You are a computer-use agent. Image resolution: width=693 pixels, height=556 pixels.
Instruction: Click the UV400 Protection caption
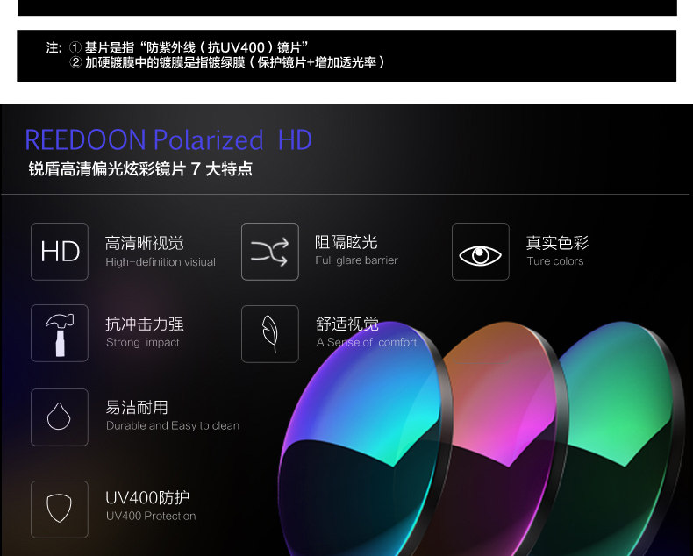[x=151, y=516]
